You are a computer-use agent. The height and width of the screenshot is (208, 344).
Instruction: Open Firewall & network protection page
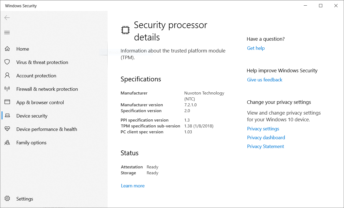tap(47, 89)
